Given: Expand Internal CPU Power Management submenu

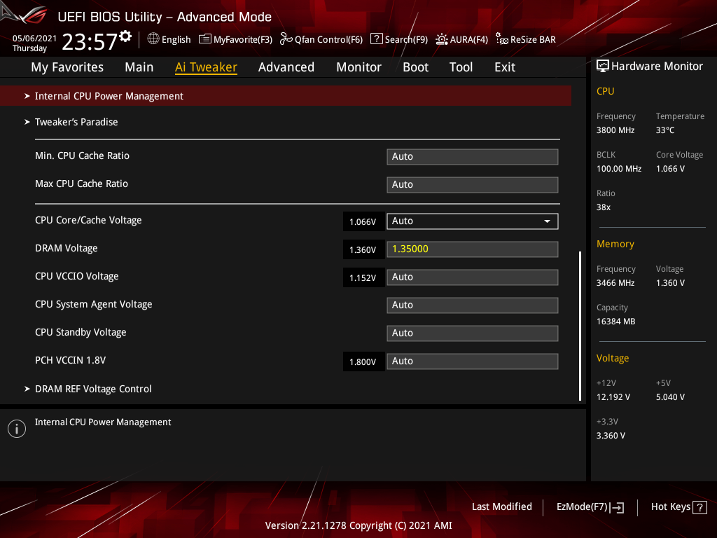Looking at the screenshot, I should [286, 96].
